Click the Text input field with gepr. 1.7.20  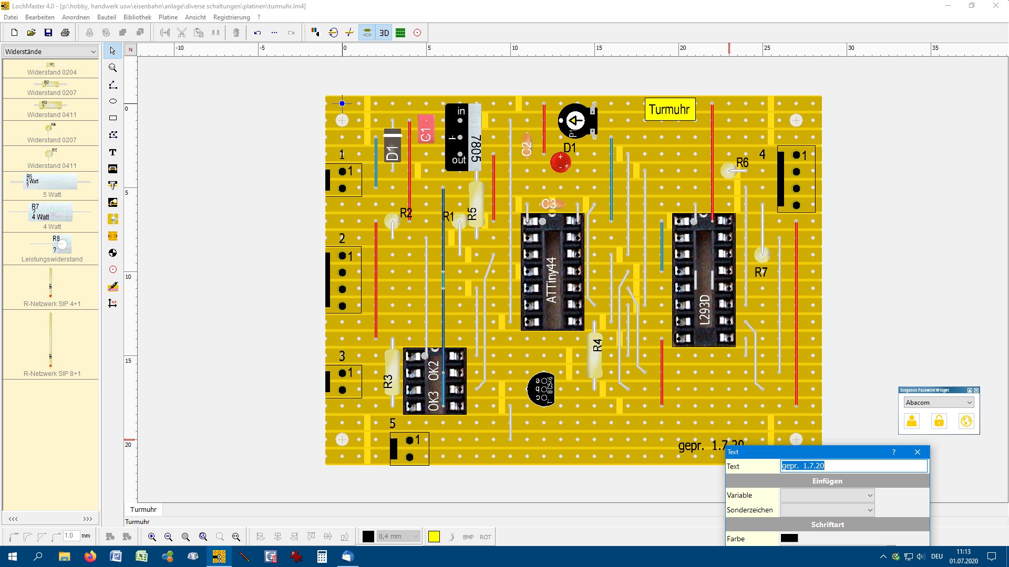[854, 466]
